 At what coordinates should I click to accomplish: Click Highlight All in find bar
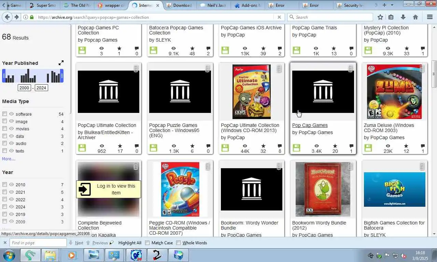pos(130,243)
